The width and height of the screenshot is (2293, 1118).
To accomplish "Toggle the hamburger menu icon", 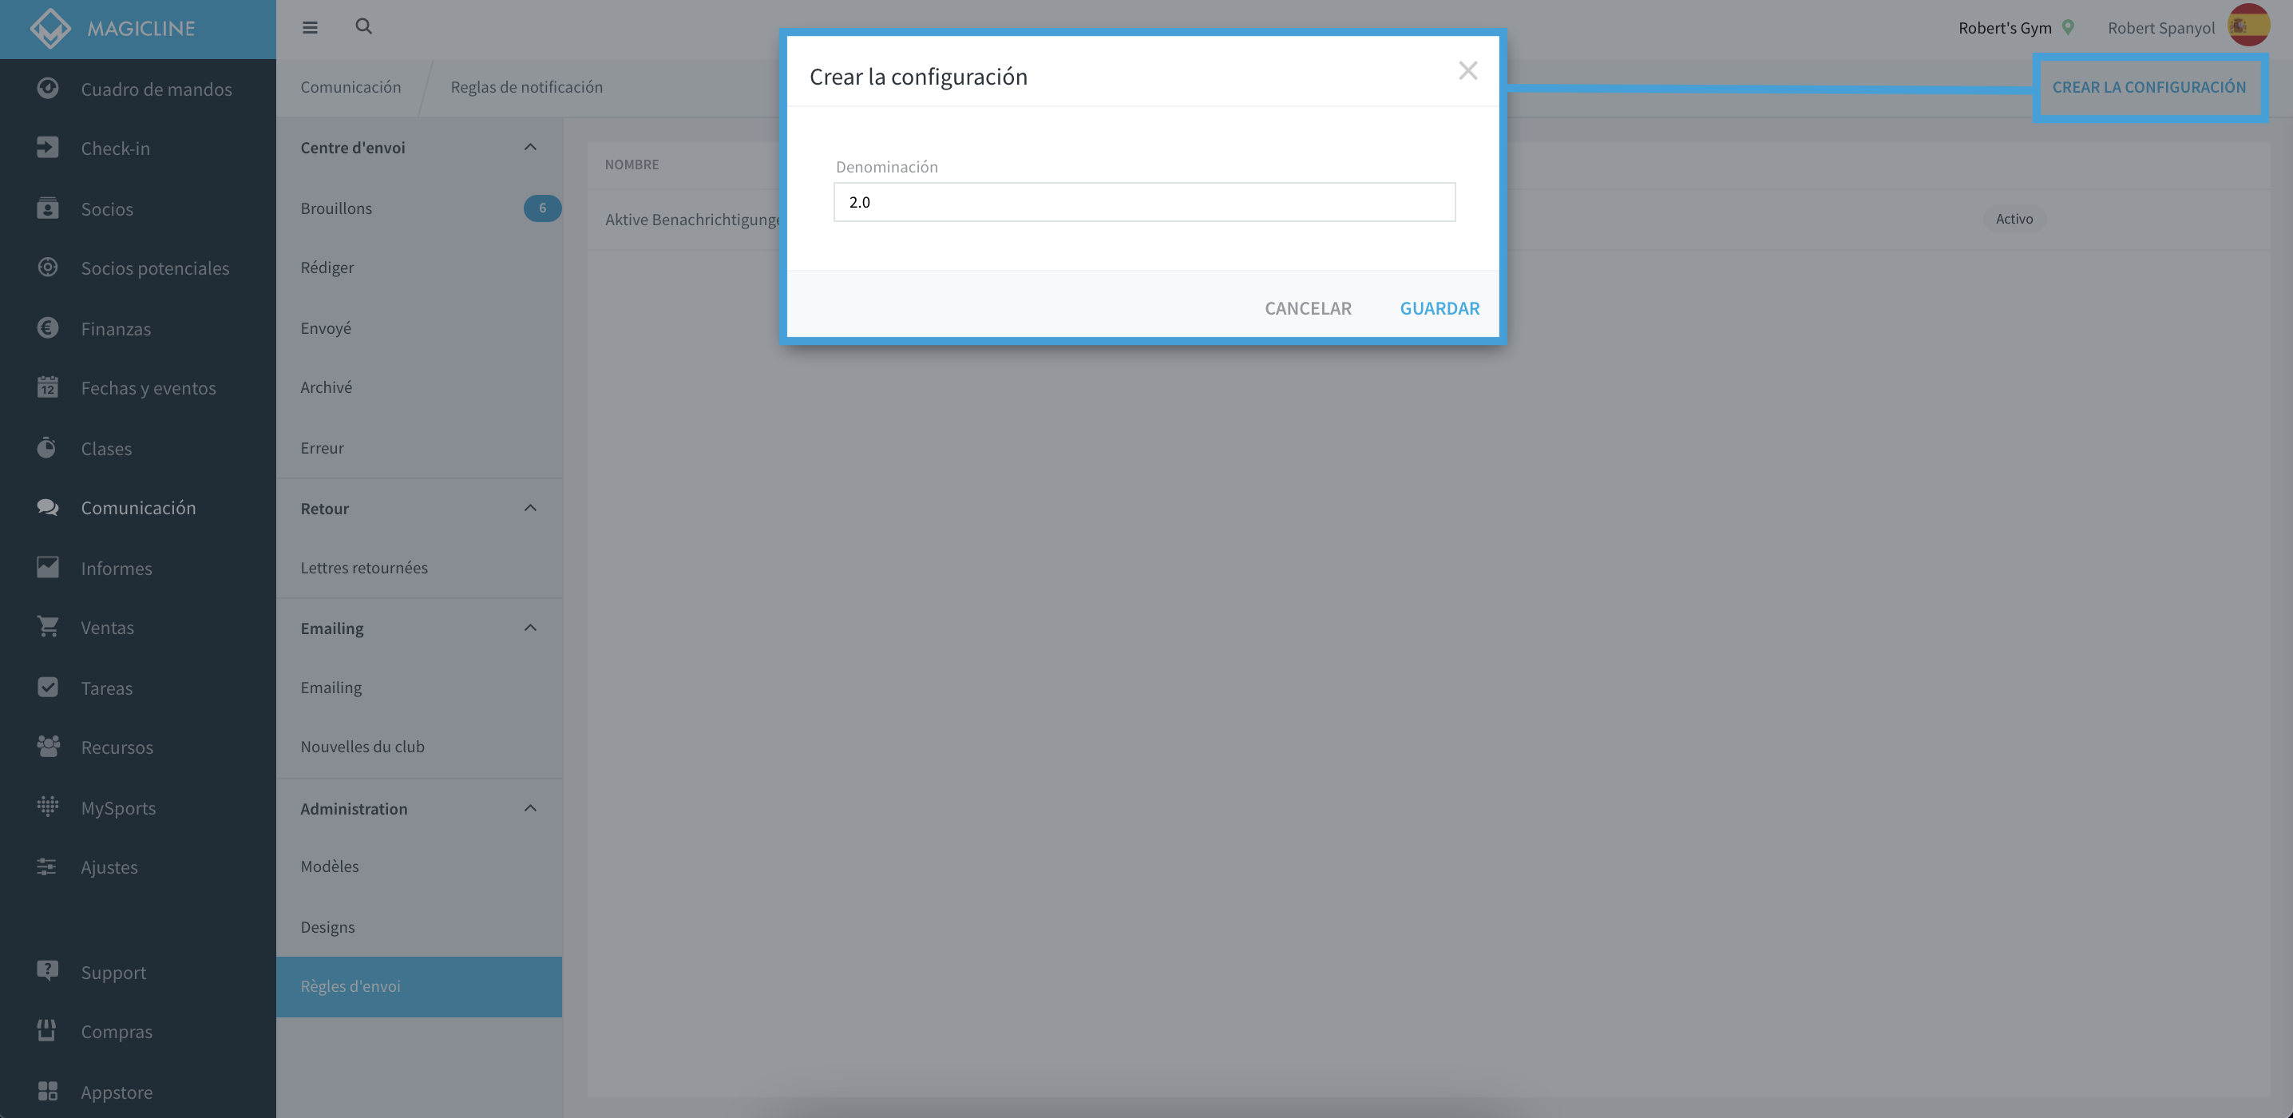I will (x=310, y=28).
